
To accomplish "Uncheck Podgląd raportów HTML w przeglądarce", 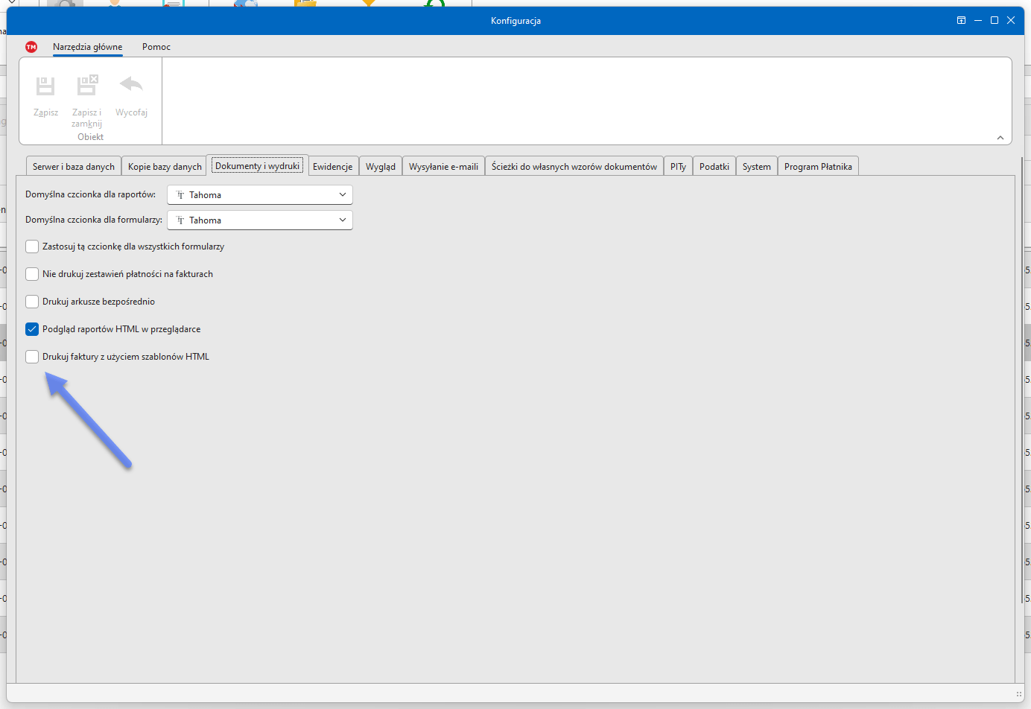I will coord(32,329).
